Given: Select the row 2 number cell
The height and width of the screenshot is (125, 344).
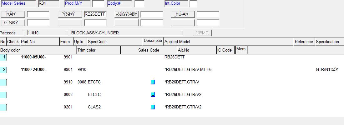Looking at the screenshot, I should coord(3,69).
